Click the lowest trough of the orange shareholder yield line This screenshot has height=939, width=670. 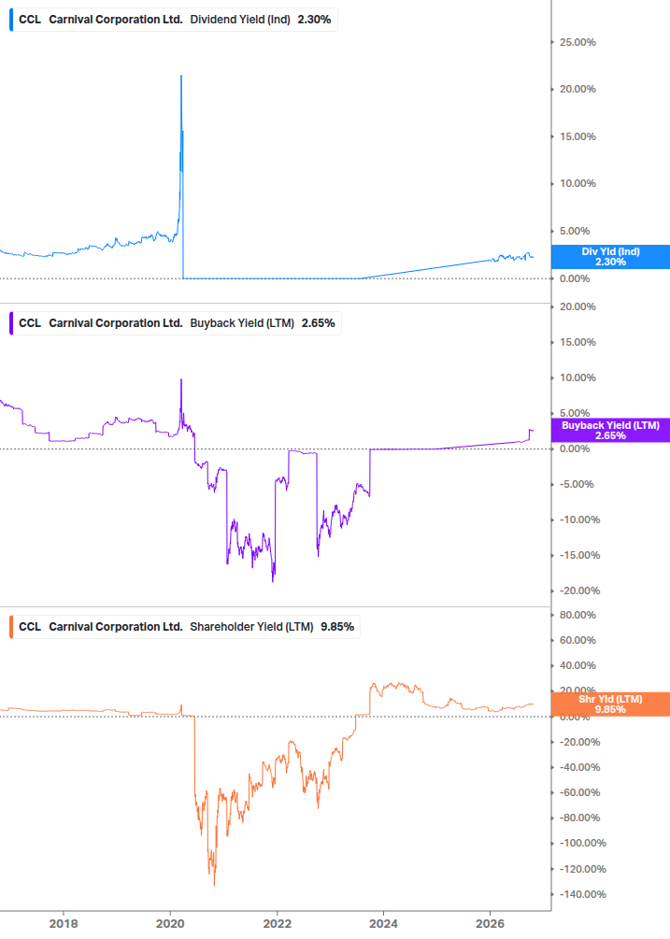[214, 885]
